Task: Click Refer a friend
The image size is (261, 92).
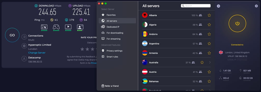Action: [x=110, y=86]
